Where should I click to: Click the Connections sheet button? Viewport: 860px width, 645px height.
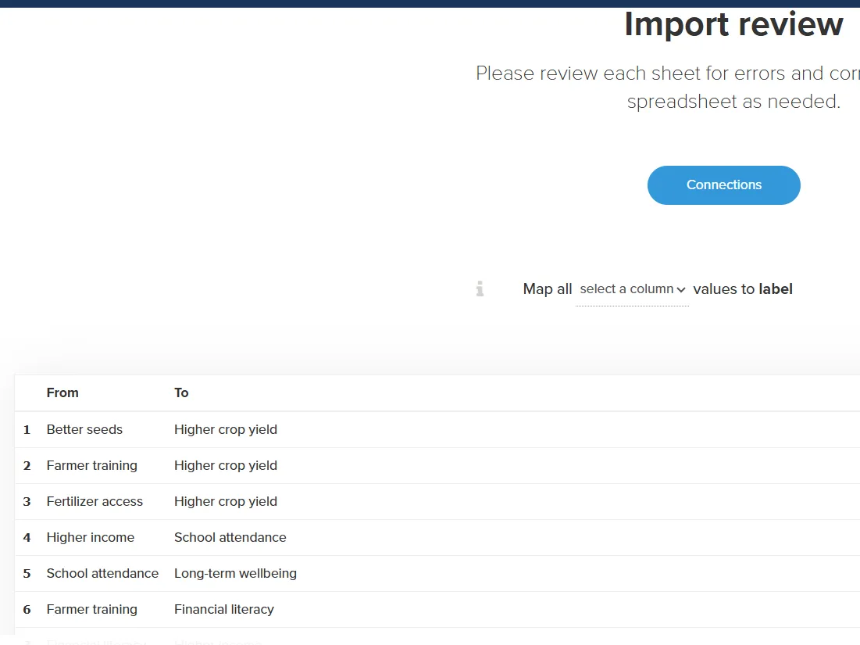click(723, 185)
